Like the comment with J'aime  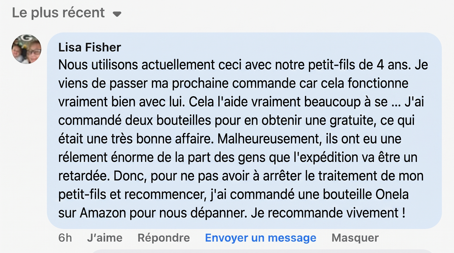point(105,238)
